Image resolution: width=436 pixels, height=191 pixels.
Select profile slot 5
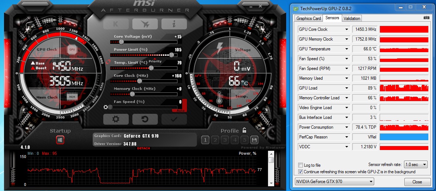244,140
